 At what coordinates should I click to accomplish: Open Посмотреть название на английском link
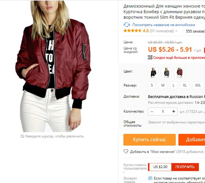164,25
